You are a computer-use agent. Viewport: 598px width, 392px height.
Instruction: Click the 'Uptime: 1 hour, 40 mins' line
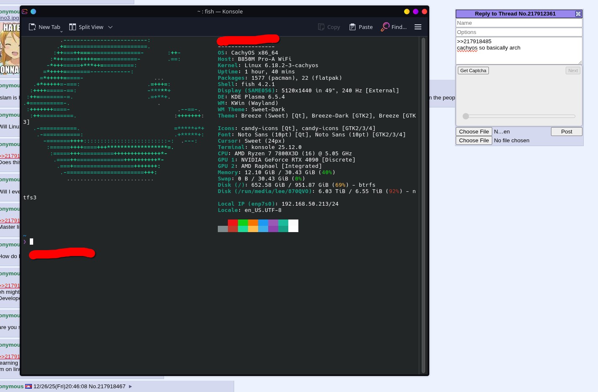point(256,72)
